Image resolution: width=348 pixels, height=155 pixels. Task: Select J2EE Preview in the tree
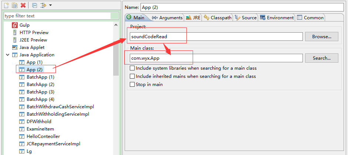pyautogui.click(x=33, y=40)
